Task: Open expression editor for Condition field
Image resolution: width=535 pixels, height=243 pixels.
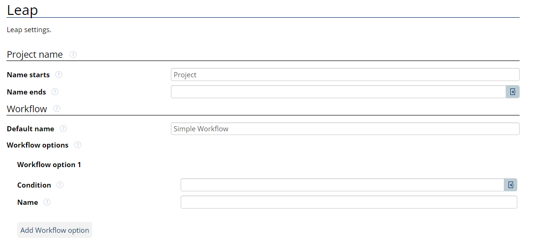Action: (x=511, y=185)
